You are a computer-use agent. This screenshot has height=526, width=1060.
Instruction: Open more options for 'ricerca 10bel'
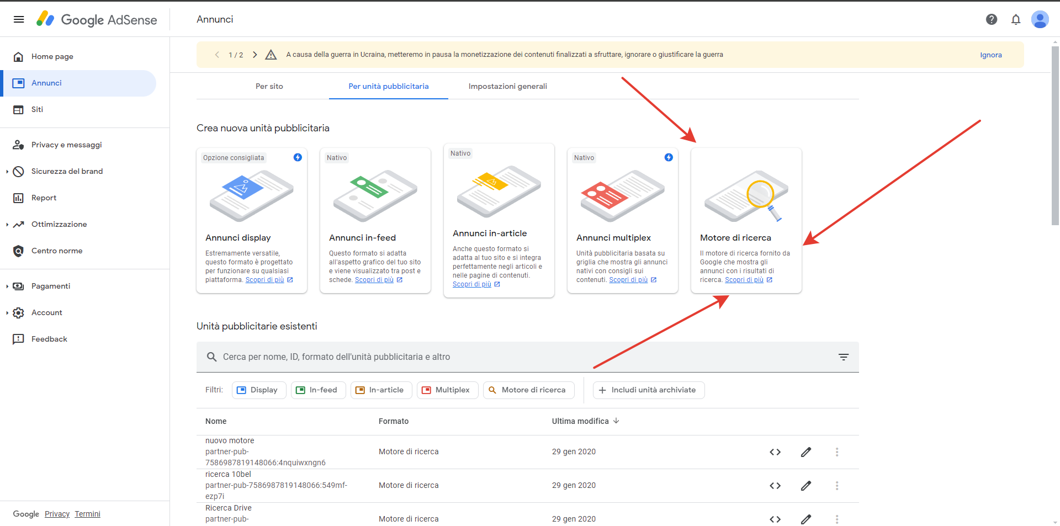(x=837, y=486)
